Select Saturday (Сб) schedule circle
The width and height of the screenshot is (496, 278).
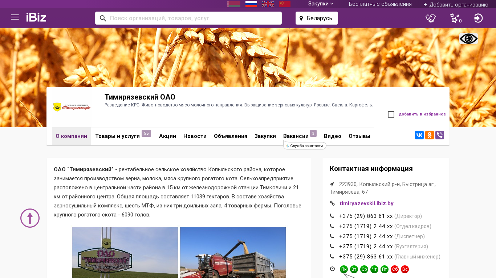coord(395,269)
